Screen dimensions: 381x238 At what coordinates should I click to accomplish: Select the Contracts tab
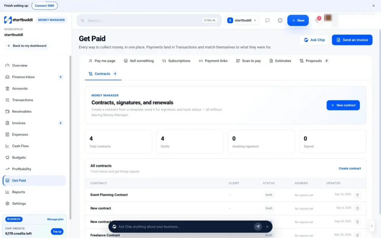(x=103, y=74)
